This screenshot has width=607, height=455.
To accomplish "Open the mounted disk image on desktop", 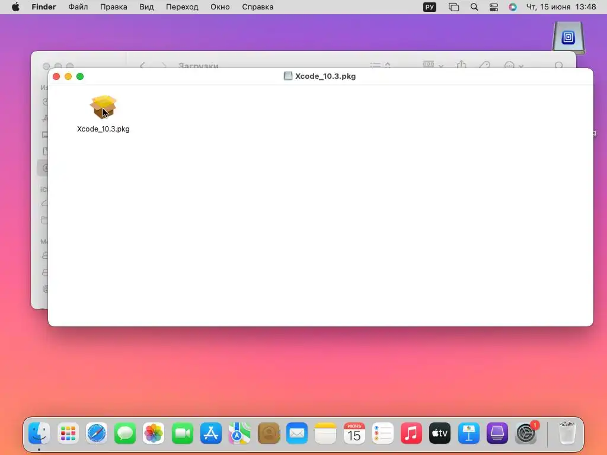I will [568, 37].
